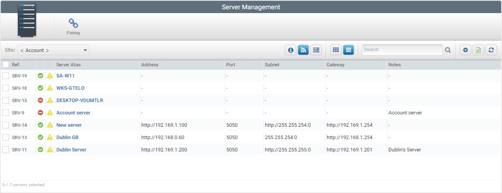This screenshot has height=193, width=502.
Task: Toggle the RSS feed status icon
Action: [304, 50]
